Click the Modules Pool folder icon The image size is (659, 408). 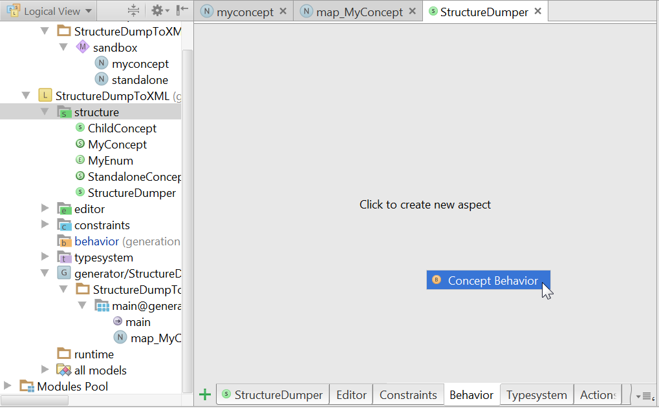click(x=27, y=387)
